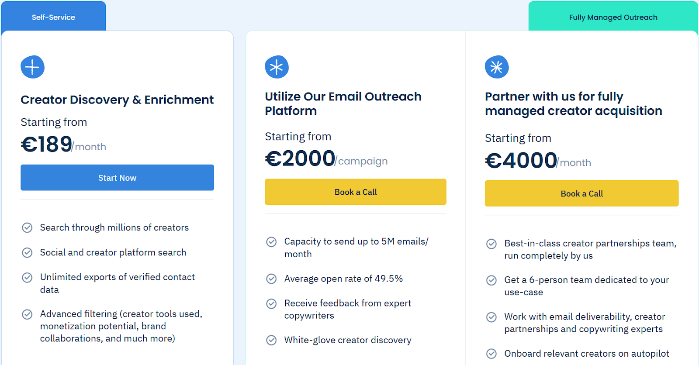Click checkmark beside White-glove creator discovery

tap(271, 340)
